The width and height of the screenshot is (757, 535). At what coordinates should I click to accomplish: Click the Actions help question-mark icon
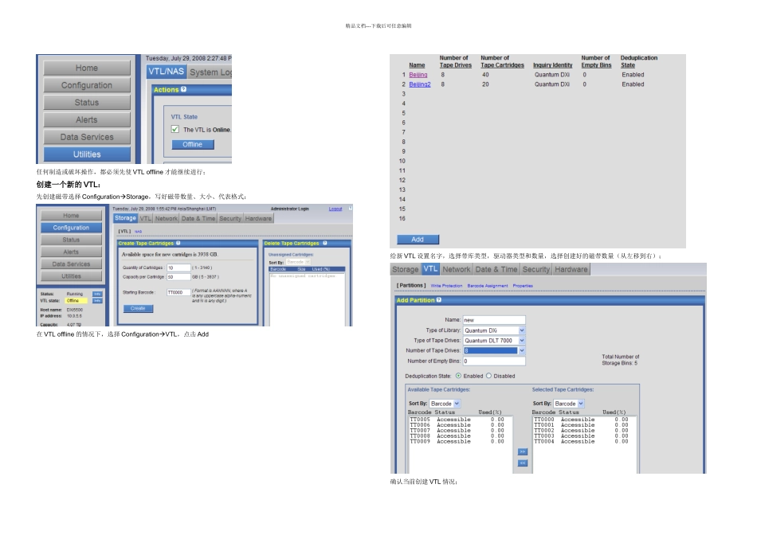[x=184, y=90]
